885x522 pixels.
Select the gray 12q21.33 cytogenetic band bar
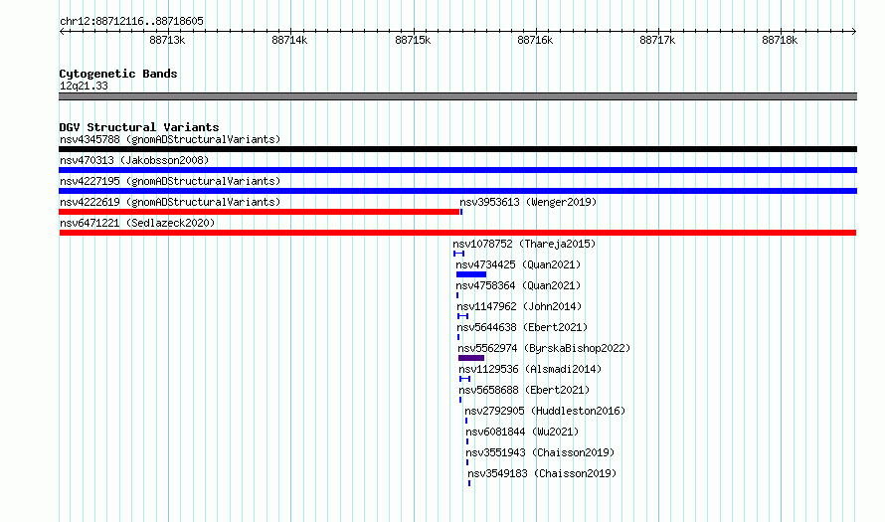click(457, 96)
